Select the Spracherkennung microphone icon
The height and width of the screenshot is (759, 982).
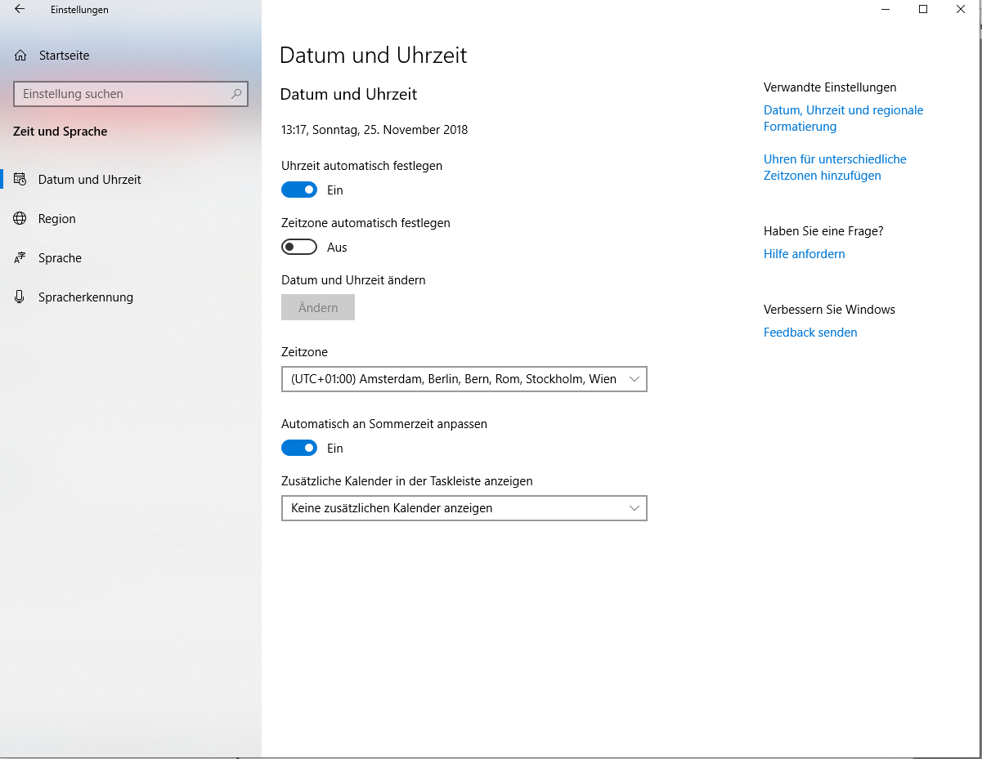20,297
